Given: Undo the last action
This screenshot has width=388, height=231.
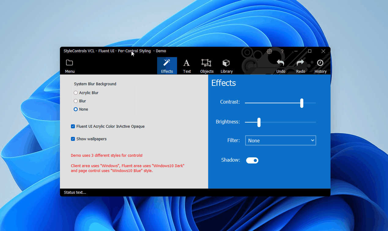Looking at the screenshot, I should click(281, 66).
